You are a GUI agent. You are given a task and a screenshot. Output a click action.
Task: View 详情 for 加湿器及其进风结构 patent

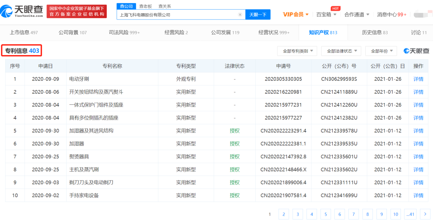coord(418,131)
